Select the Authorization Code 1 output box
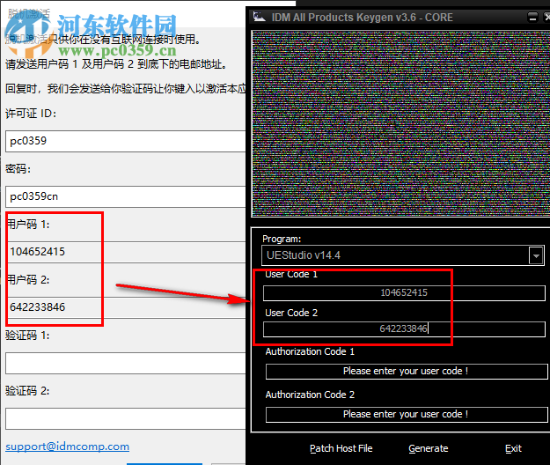 [x=406, y=371]
